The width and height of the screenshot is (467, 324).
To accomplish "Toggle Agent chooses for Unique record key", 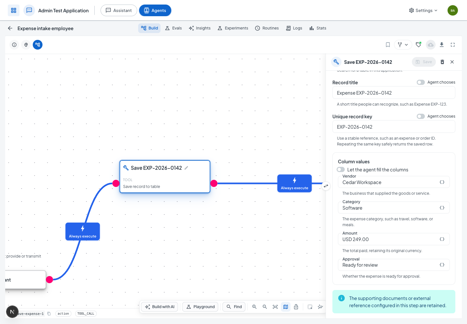I will (421, 116).
